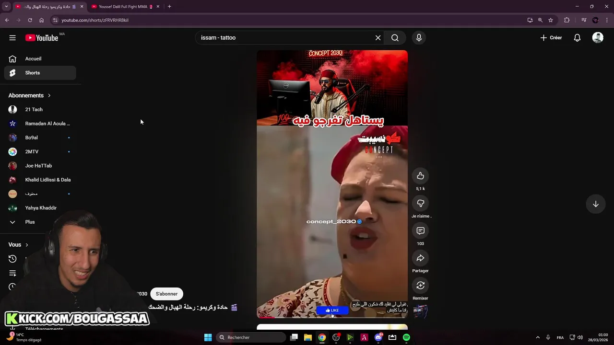Expand the Vous section chevron
The width and height of the screenshot is (614, 345).
click(26, 245)
